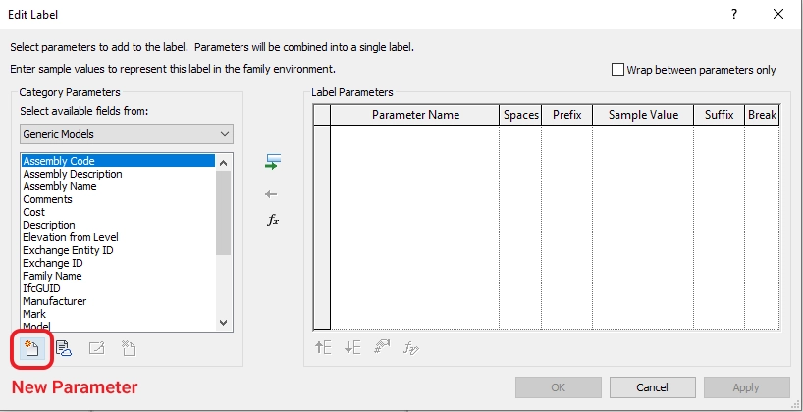The width and height of the screenshot is (803, 412).
Task: Click the fx add formula icon
Action: 273,221
